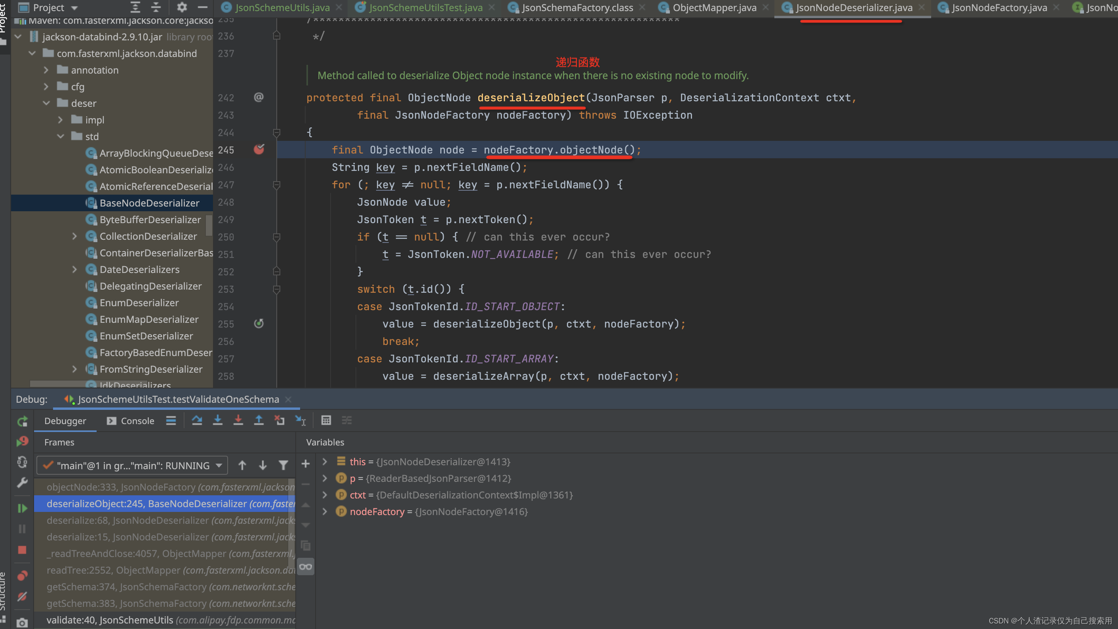
Task: Show execution point icon in debugger toolbar
Action: pyautogui.click(x=171, y=421)
